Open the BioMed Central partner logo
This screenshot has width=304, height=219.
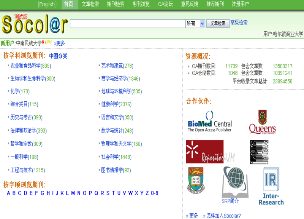[x=210, y=121]
